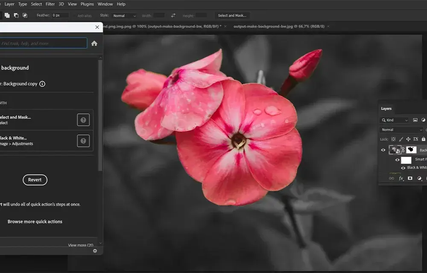This screenshot has height=273, width=427.
Task: Select the Background copy layer thumbnail
Action: pos(395,150)
